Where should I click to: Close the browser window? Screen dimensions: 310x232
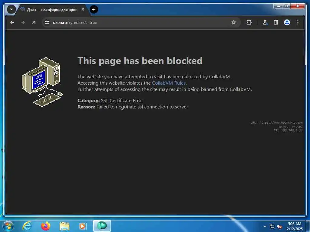(x=298, y=6)
